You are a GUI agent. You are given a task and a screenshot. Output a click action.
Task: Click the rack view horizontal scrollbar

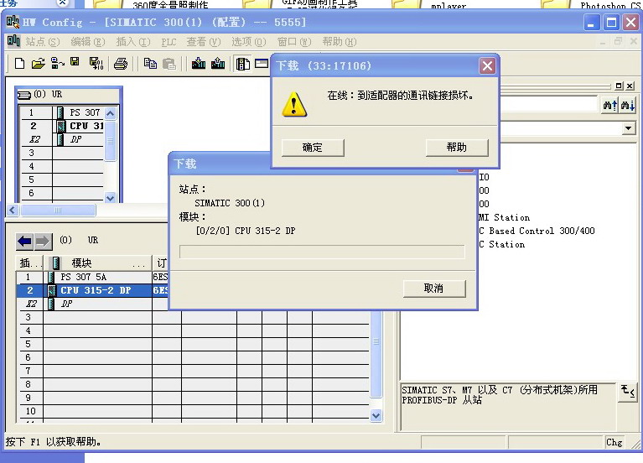[x=59, y=211]
